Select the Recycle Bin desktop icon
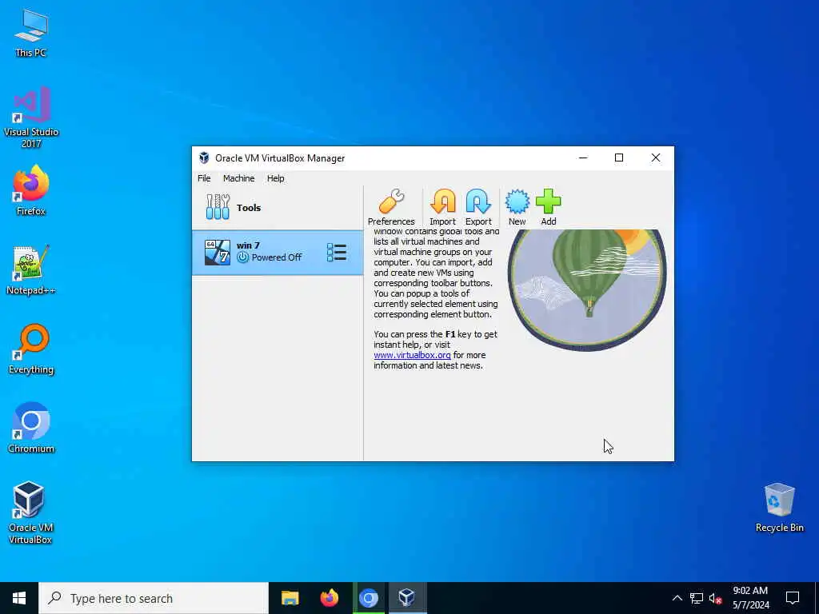This screenshot has width=819, height=614. pos(779,508)
